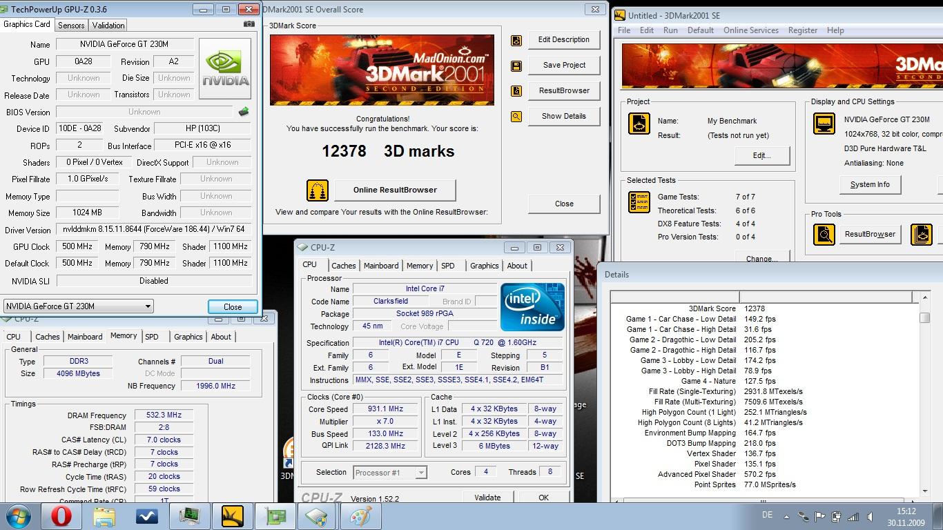Click the floppy icon beside Save Project
Screen dimensions: 943x530
tap(516, 66)
